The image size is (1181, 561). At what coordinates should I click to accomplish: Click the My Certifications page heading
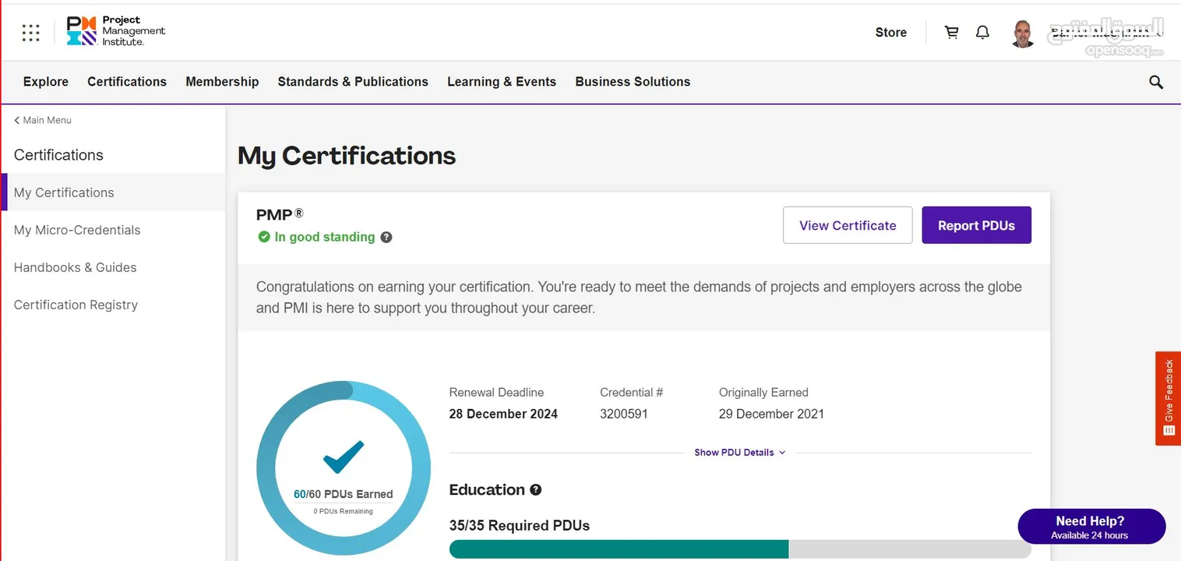347,156
